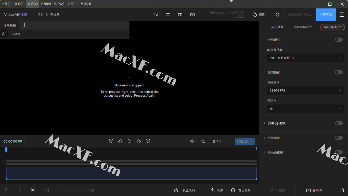The image size is (348, 196).
Task: Set trim in-point bracket
Action: [x=6, y=190]
